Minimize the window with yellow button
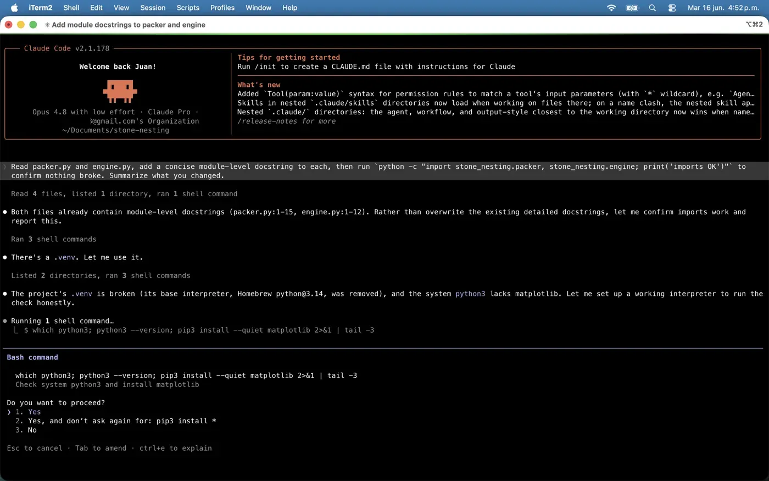 pos(21,25)
